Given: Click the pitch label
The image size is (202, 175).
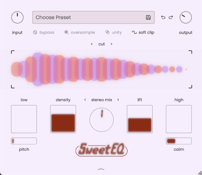Looking at the screenshot, I should point(24,149).
